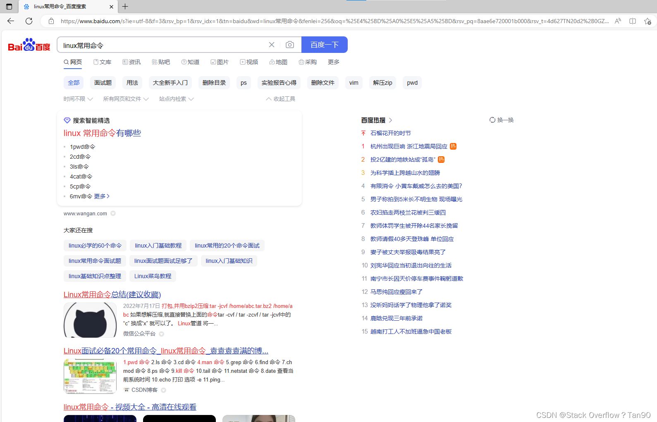Viewport: 657px width, 422px height.
Task: Open new browser tab with plus
Action: [125, 7]
